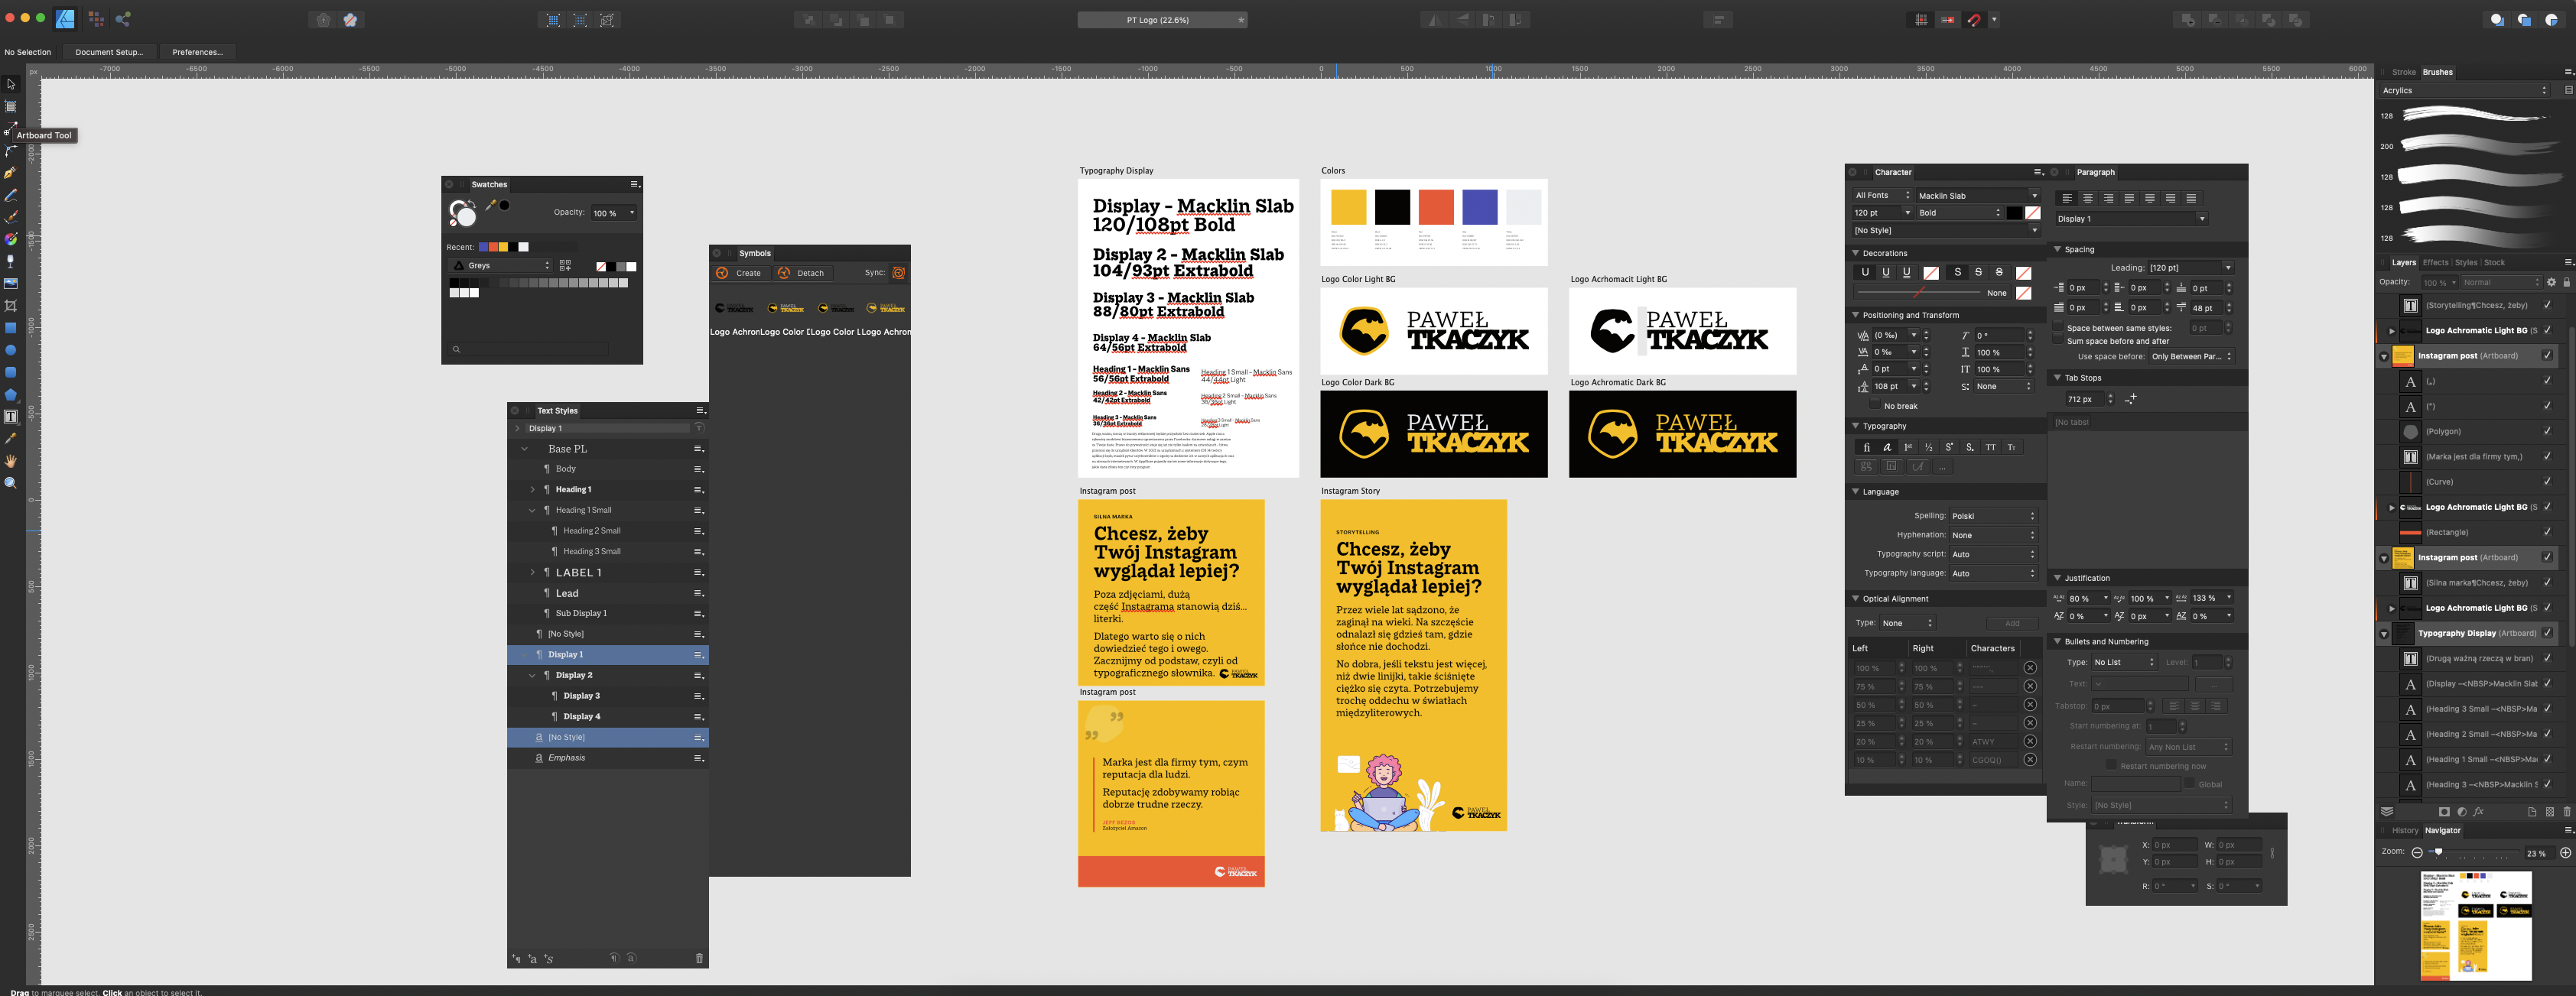Screen dimensions: 2576x996
Task: Switch to the Pixel Persona icon
Action: pyautogui.click(x=96, y=19)
